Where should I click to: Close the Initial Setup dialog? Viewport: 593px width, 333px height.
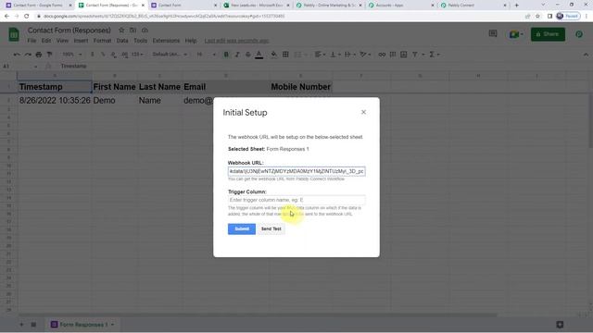coord(363,112)
